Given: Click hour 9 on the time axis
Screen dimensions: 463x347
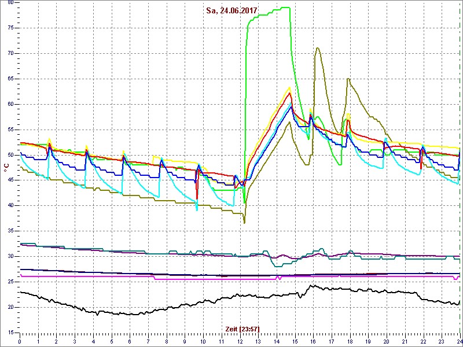Looking at the screenshot, I should [185, 341].
